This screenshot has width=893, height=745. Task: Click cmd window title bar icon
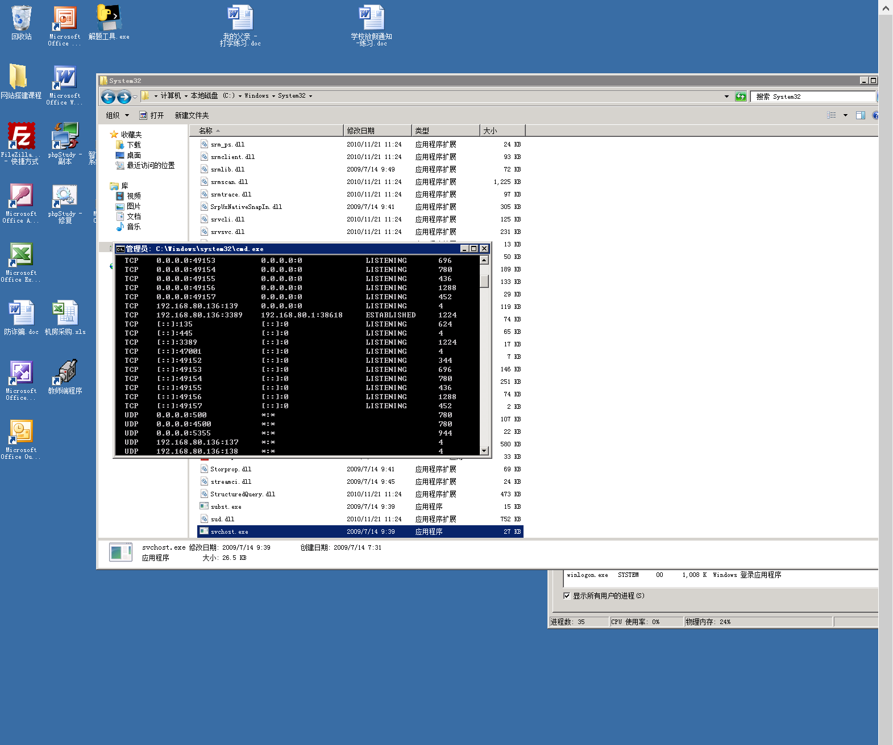[x=120, y=249]
